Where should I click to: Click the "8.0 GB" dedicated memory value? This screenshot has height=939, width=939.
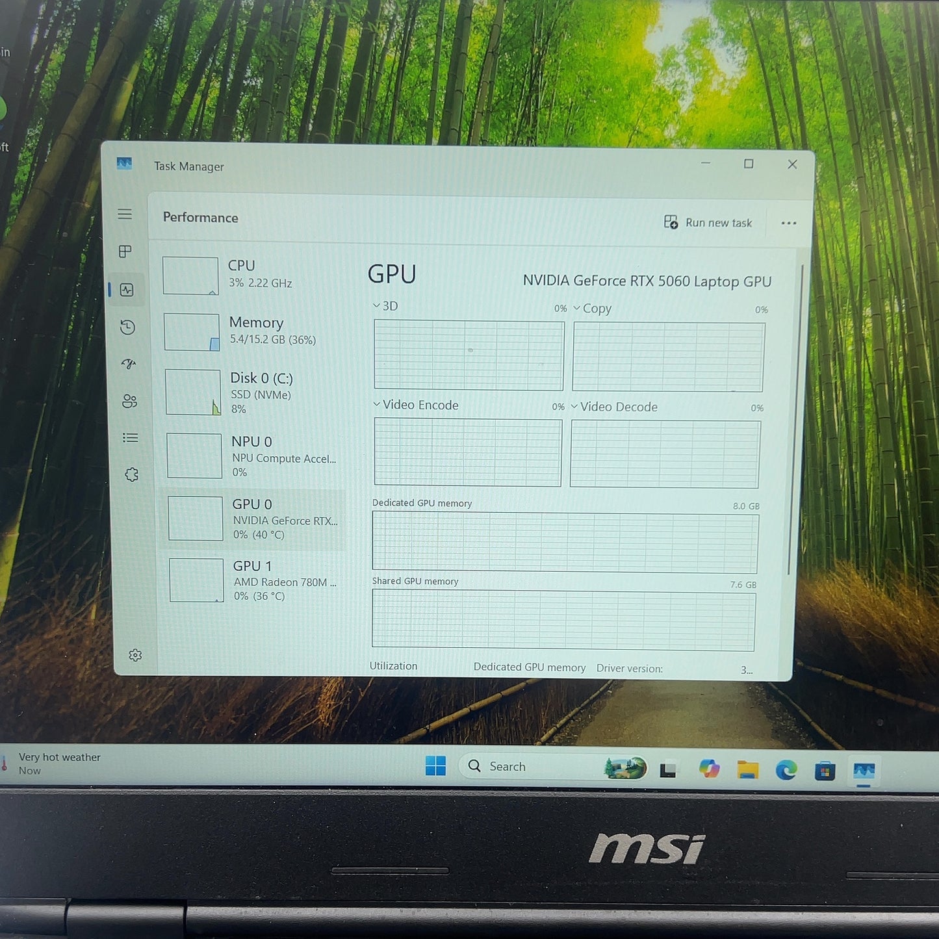pyautogui.click(x=746, y=506)
